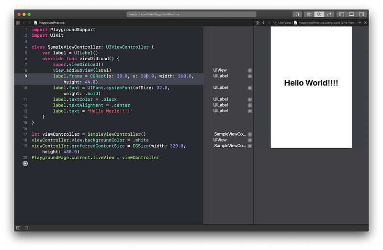This screenshot has height=250, width=383.
Task: Add a new assistant editor with the plus icon
Action: coord(360,22)
